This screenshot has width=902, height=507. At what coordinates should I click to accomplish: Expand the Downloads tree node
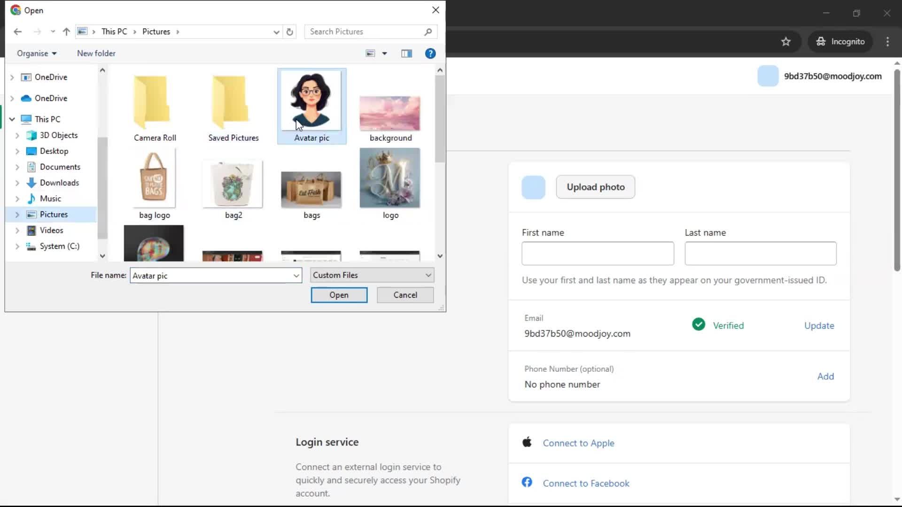point(17,183)
